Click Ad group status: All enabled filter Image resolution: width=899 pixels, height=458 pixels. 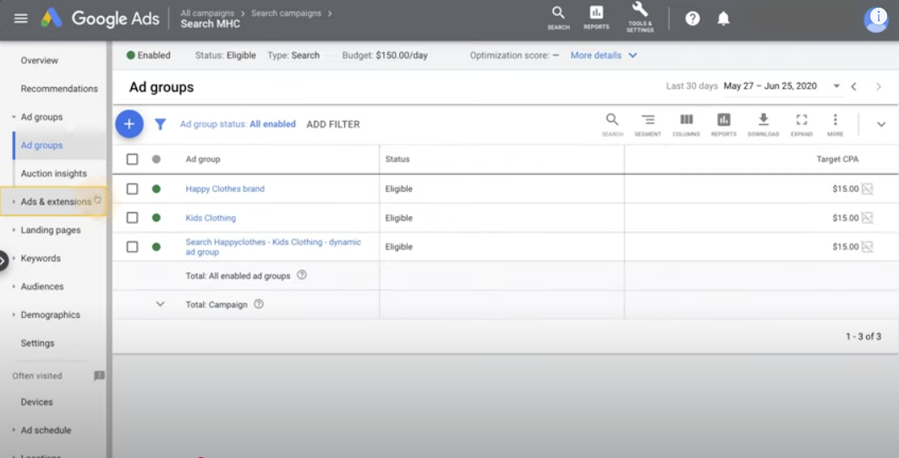point(238,124)
